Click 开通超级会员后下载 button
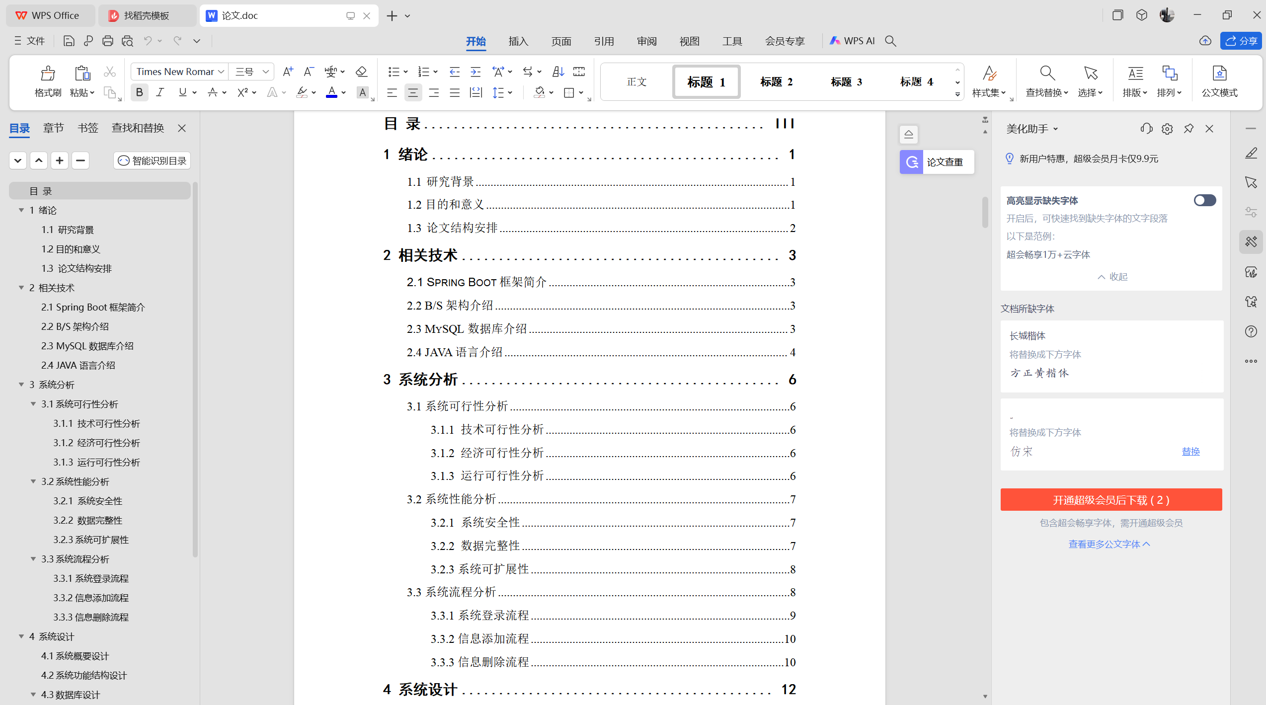 click(x=1111, y=500)
